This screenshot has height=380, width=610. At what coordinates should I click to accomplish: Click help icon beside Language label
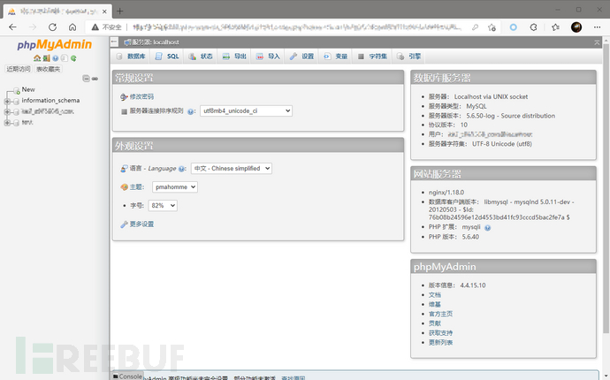click(182, 169)
